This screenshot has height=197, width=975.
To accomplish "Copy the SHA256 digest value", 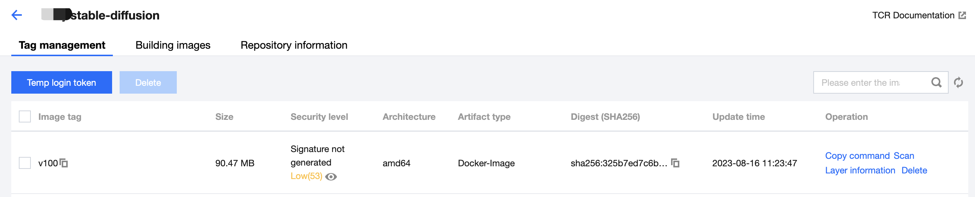I will pos(675,163).
